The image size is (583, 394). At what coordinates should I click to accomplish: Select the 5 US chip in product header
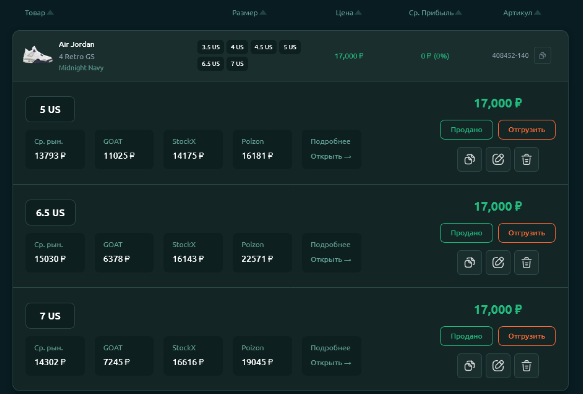(290, 47)
